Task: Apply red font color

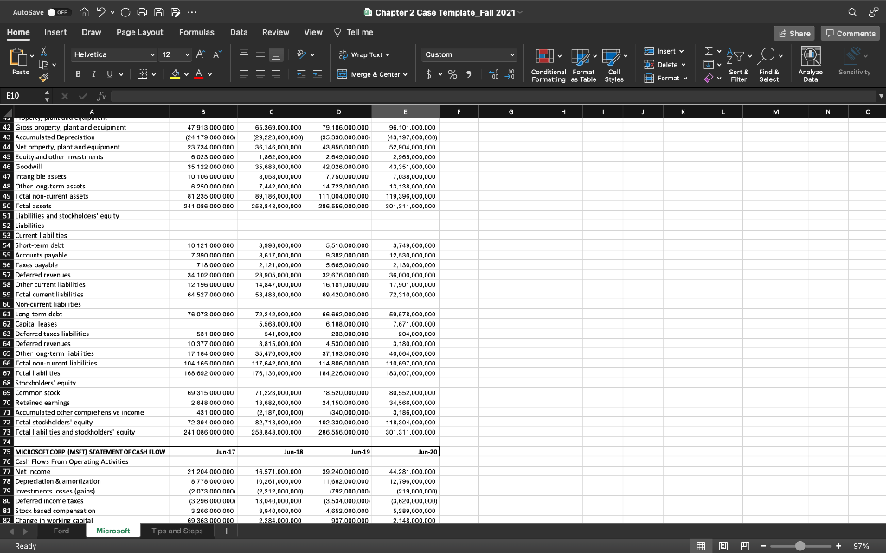Action: [x=198, y=74]
